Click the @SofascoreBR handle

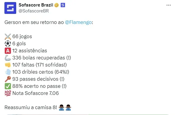(34, 11)
